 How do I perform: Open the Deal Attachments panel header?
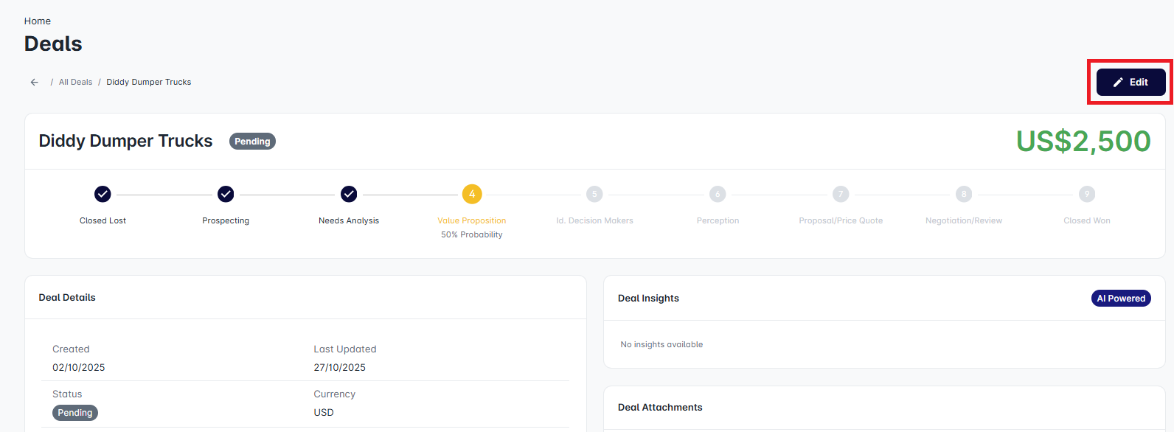pyautogui.click(x=660, y=408)
